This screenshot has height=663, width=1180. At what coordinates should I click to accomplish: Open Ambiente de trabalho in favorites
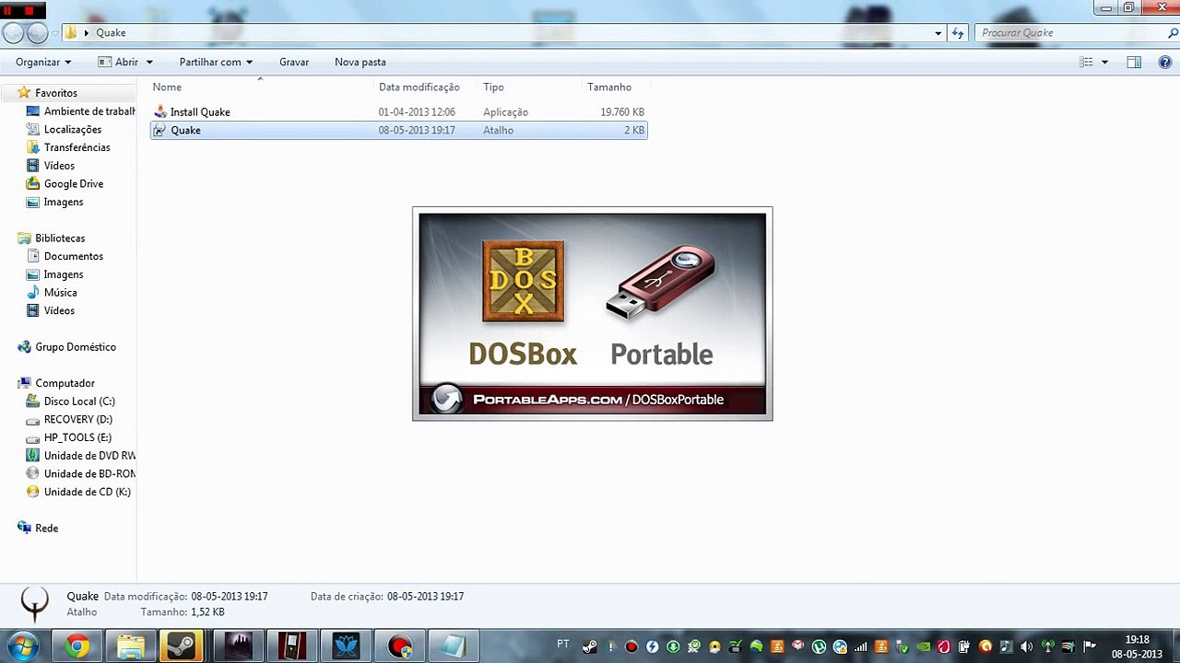click(89, 111)
